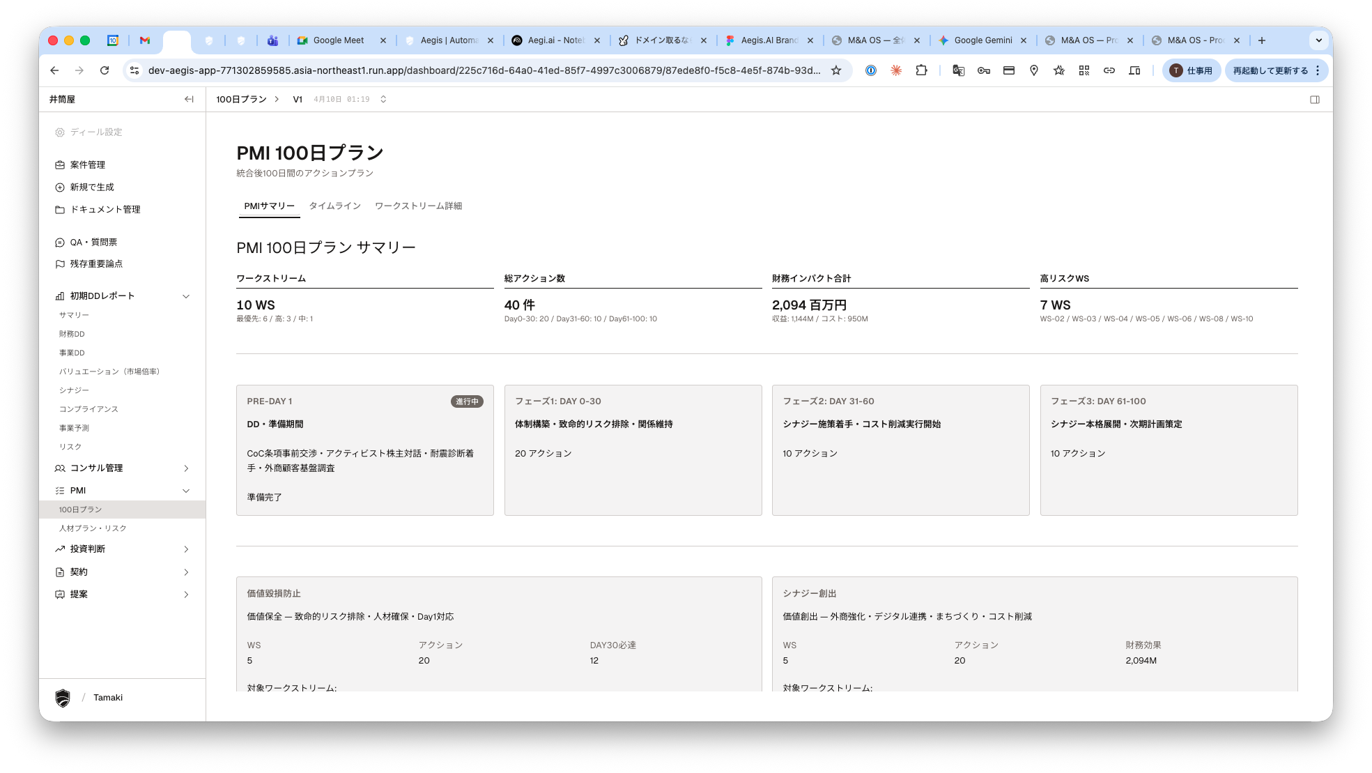The width and height of the screenshot is (1372, 773).
Task: Bookmark this page with star icon
Action: [836, 70]
